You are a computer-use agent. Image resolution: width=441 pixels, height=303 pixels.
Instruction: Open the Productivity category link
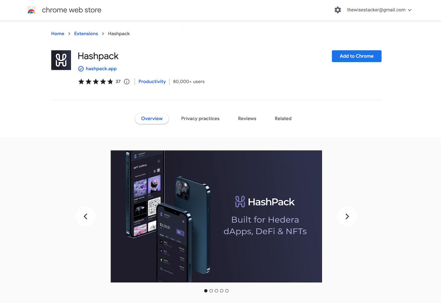(x=152, y=82)
